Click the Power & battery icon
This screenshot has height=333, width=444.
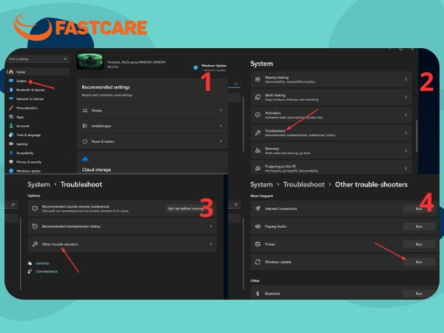click(x=85, y=141)
